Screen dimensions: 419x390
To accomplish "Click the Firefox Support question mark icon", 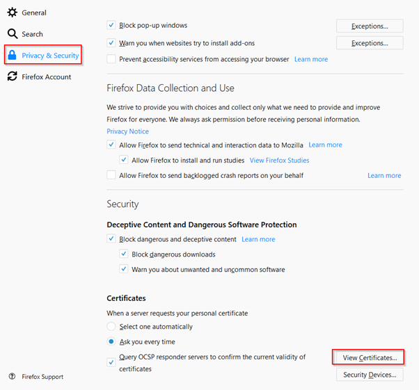I will [12, 377].
